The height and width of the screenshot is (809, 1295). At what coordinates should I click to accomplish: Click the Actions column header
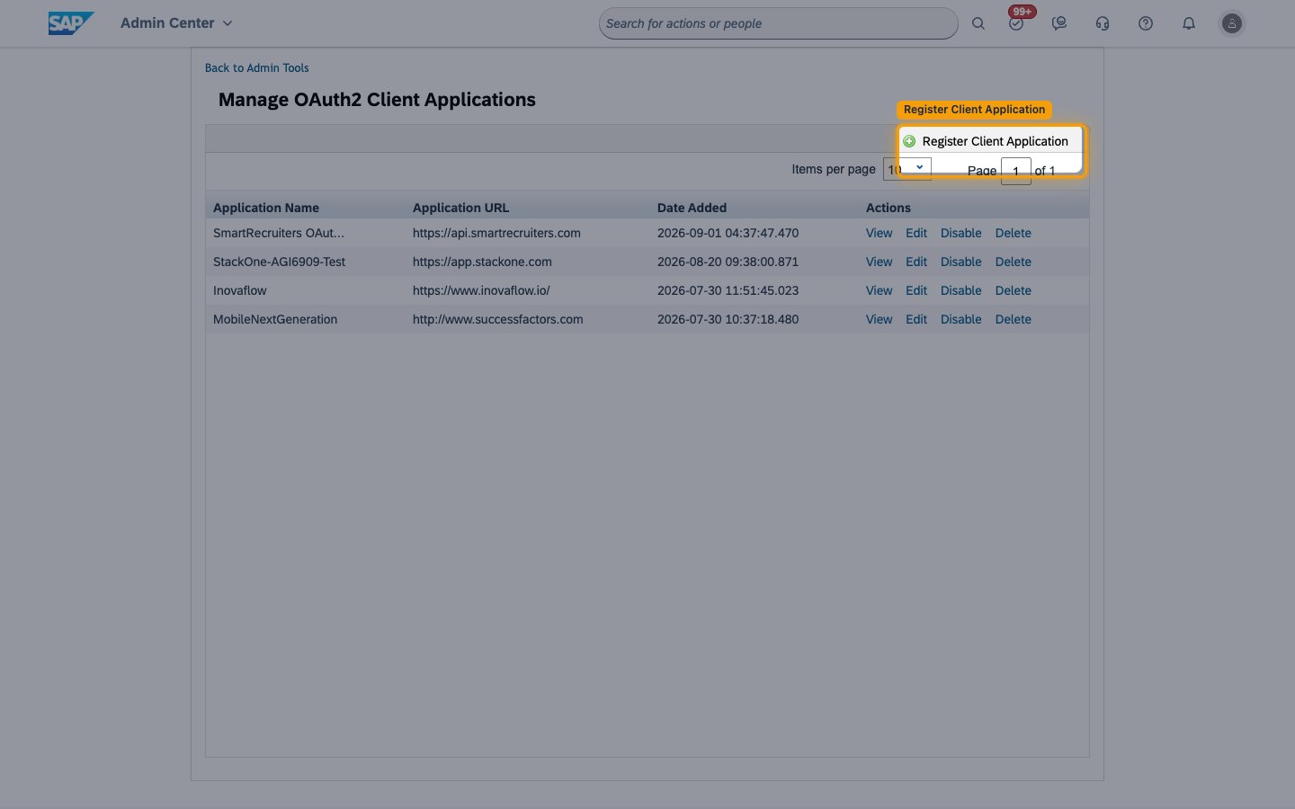pos(889,208)
